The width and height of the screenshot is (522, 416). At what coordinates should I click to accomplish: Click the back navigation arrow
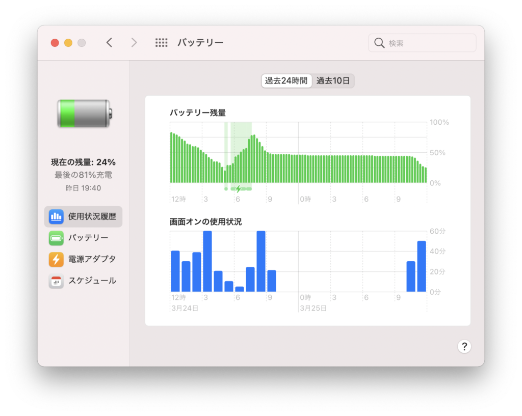pyautogui.click(x=109, y=43)
